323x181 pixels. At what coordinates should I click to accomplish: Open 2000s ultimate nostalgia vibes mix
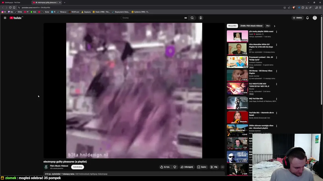pos(261,127)
